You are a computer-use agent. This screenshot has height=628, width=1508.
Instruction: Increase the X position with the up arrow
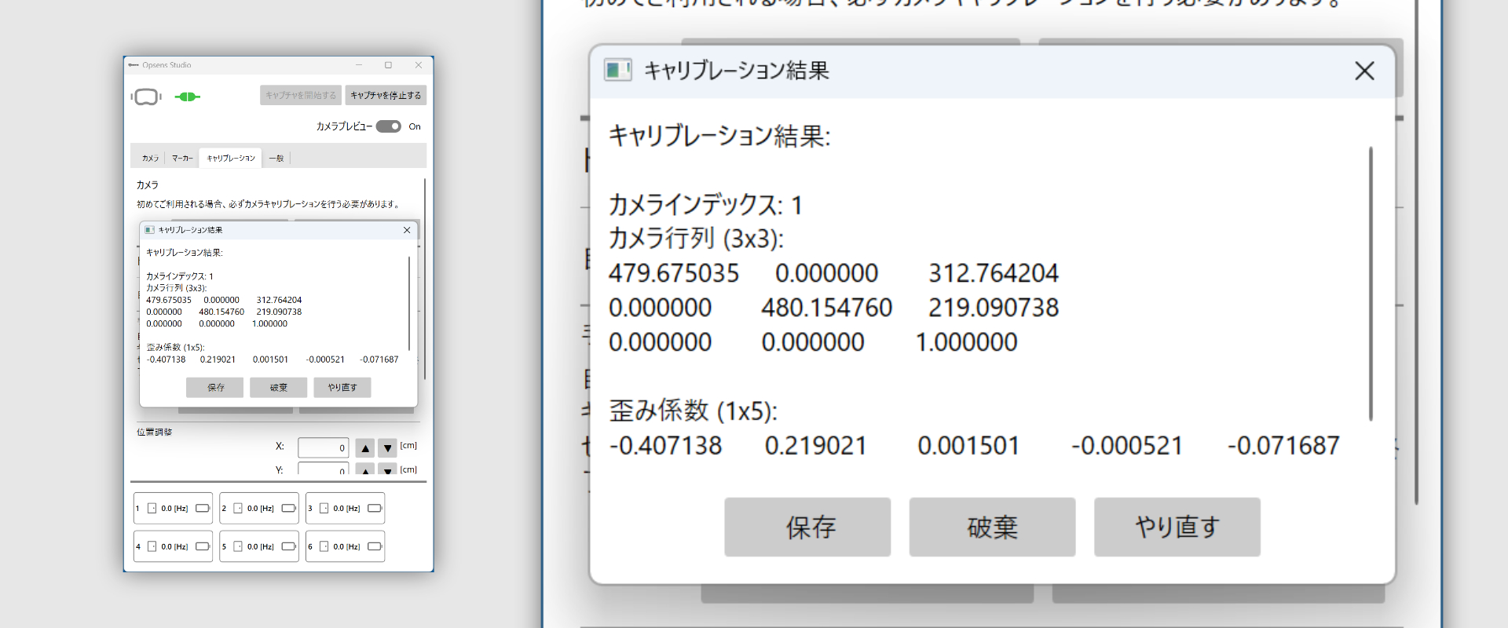point(364,448)
